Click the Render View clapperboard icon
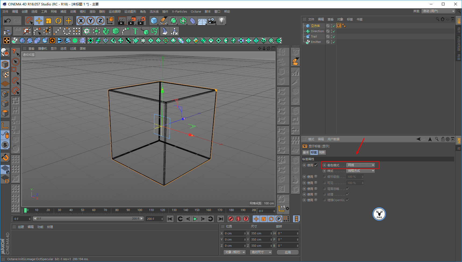The width and height of the screenshot is (462, 262). click(x=122, y=21)
